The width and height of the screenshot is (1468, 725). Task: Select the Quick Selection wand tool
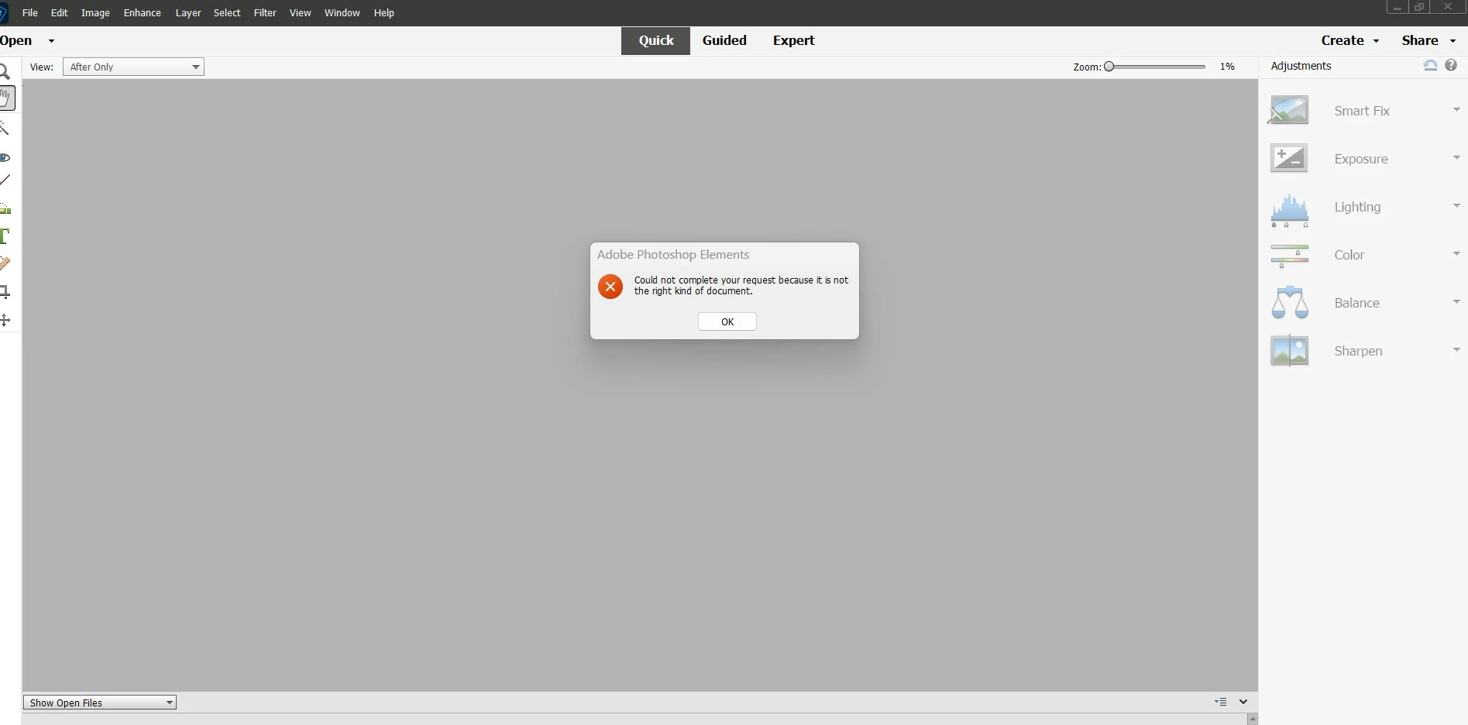[5, 128]
